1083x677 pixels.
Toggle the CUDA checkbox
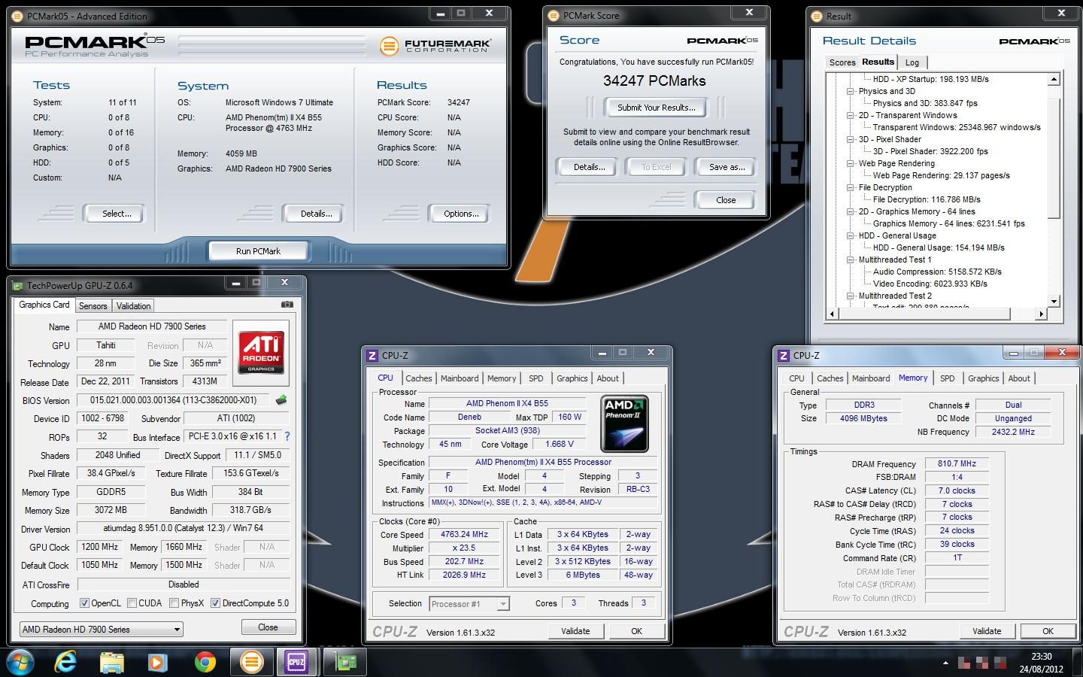[x=132, y=603]
